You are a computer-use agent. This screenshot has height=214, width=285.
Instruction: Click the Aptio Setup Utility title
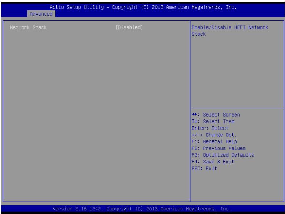(x=76, y=7)
